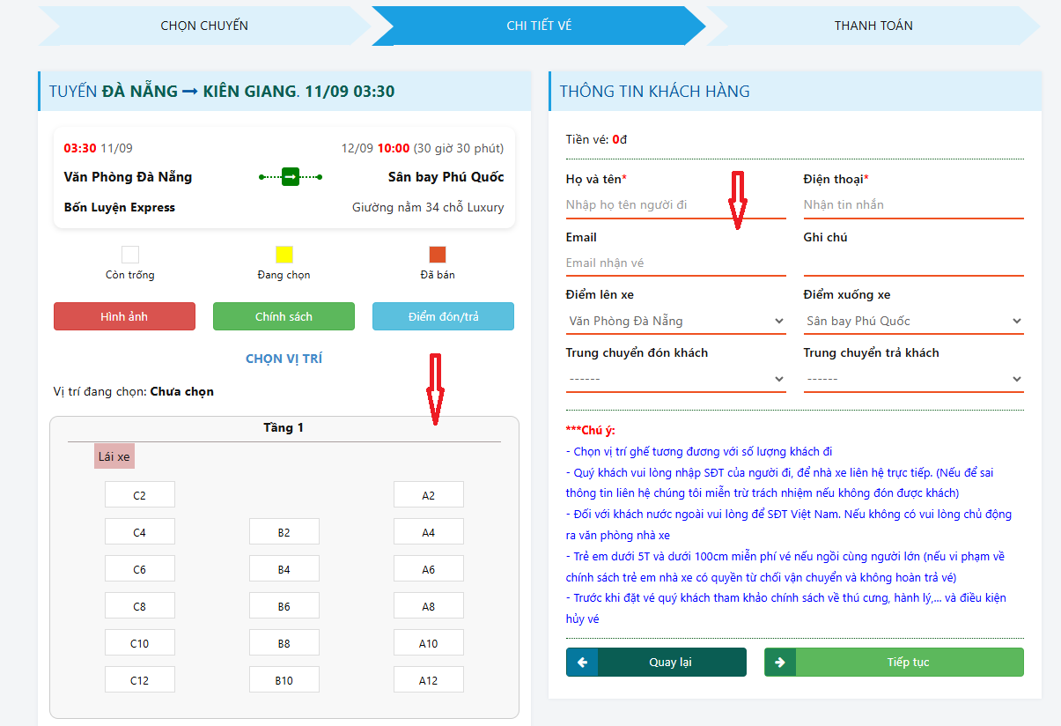Choose seat C2 next to the driver
The width and height of the screenshot is (1061, 726).
(x=139, y=495)
